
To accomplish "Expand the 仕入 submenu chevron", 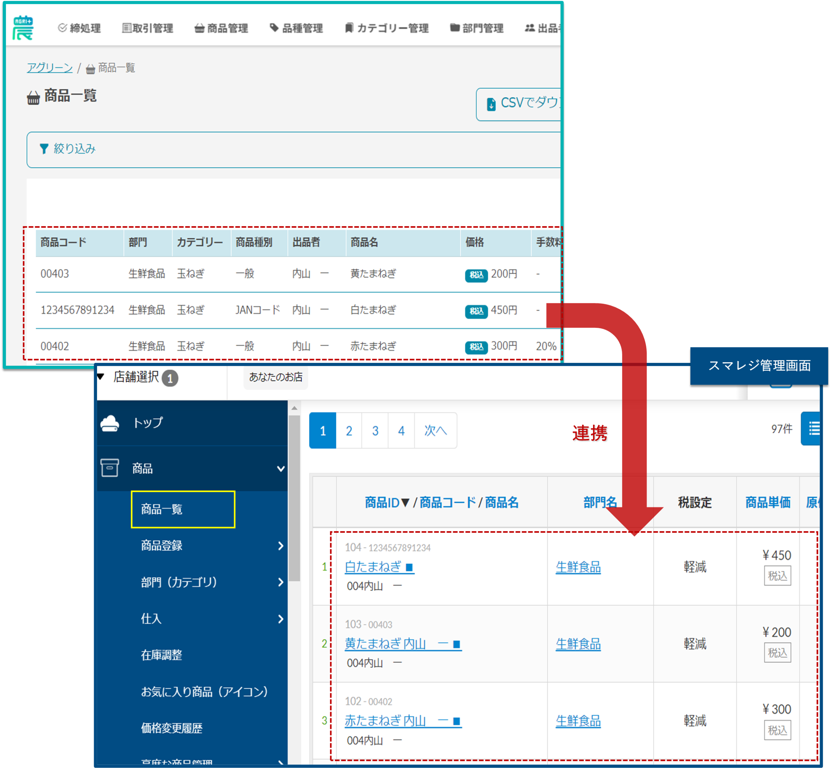I will coord(281,619).
